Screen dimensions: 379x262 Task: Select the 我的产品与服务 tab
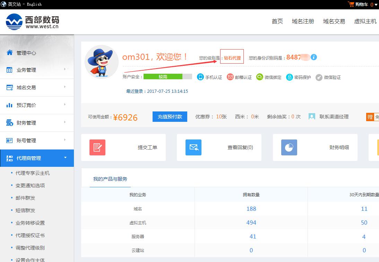click(110, 179)
